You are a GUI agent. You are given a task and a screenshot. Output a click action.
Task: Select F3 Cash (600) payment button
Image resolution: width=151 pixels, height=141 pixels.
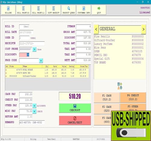pyautogui.click(x=102, y=120)
